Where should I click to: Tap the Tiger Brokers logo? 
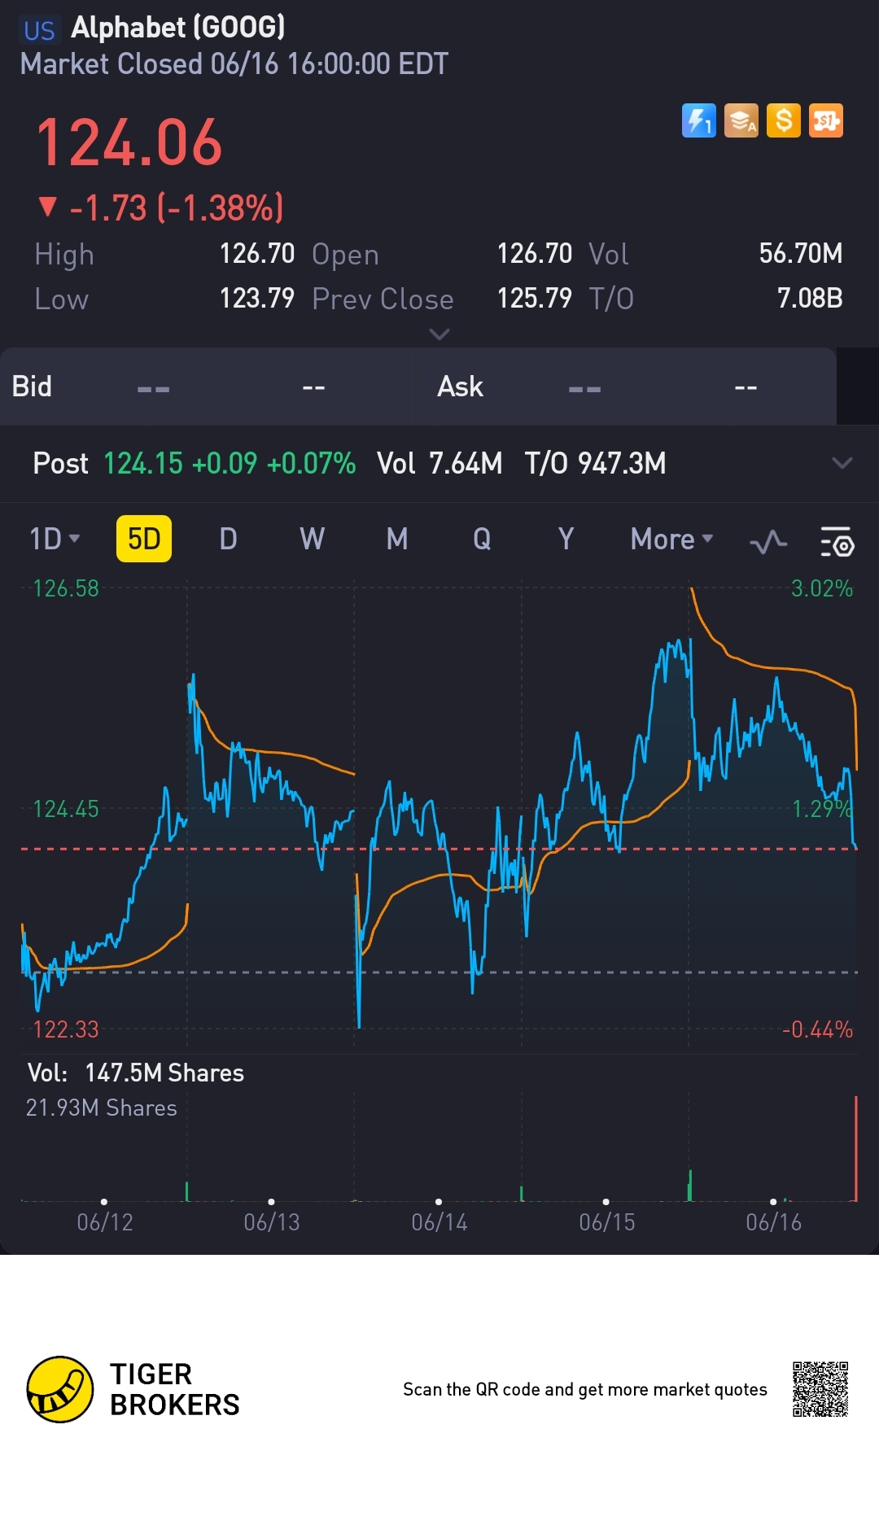(60, 1389)
